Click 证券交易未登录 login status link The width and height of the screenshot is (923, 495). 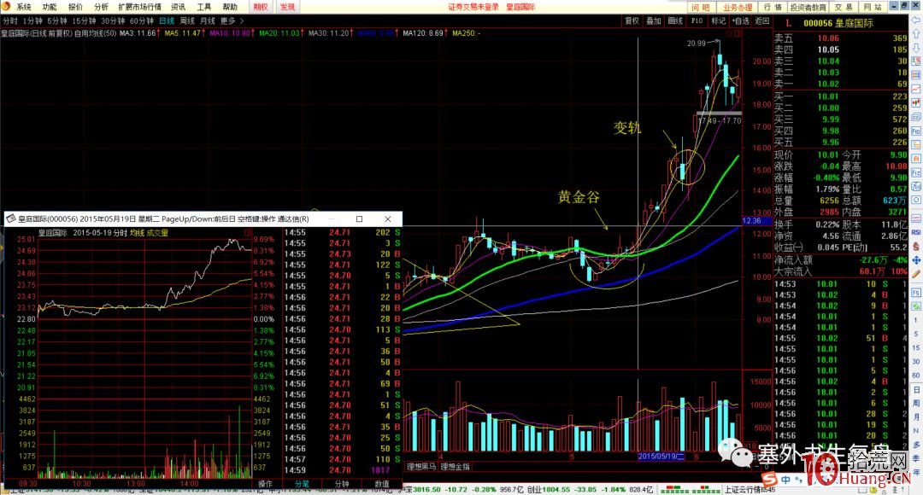473,7
